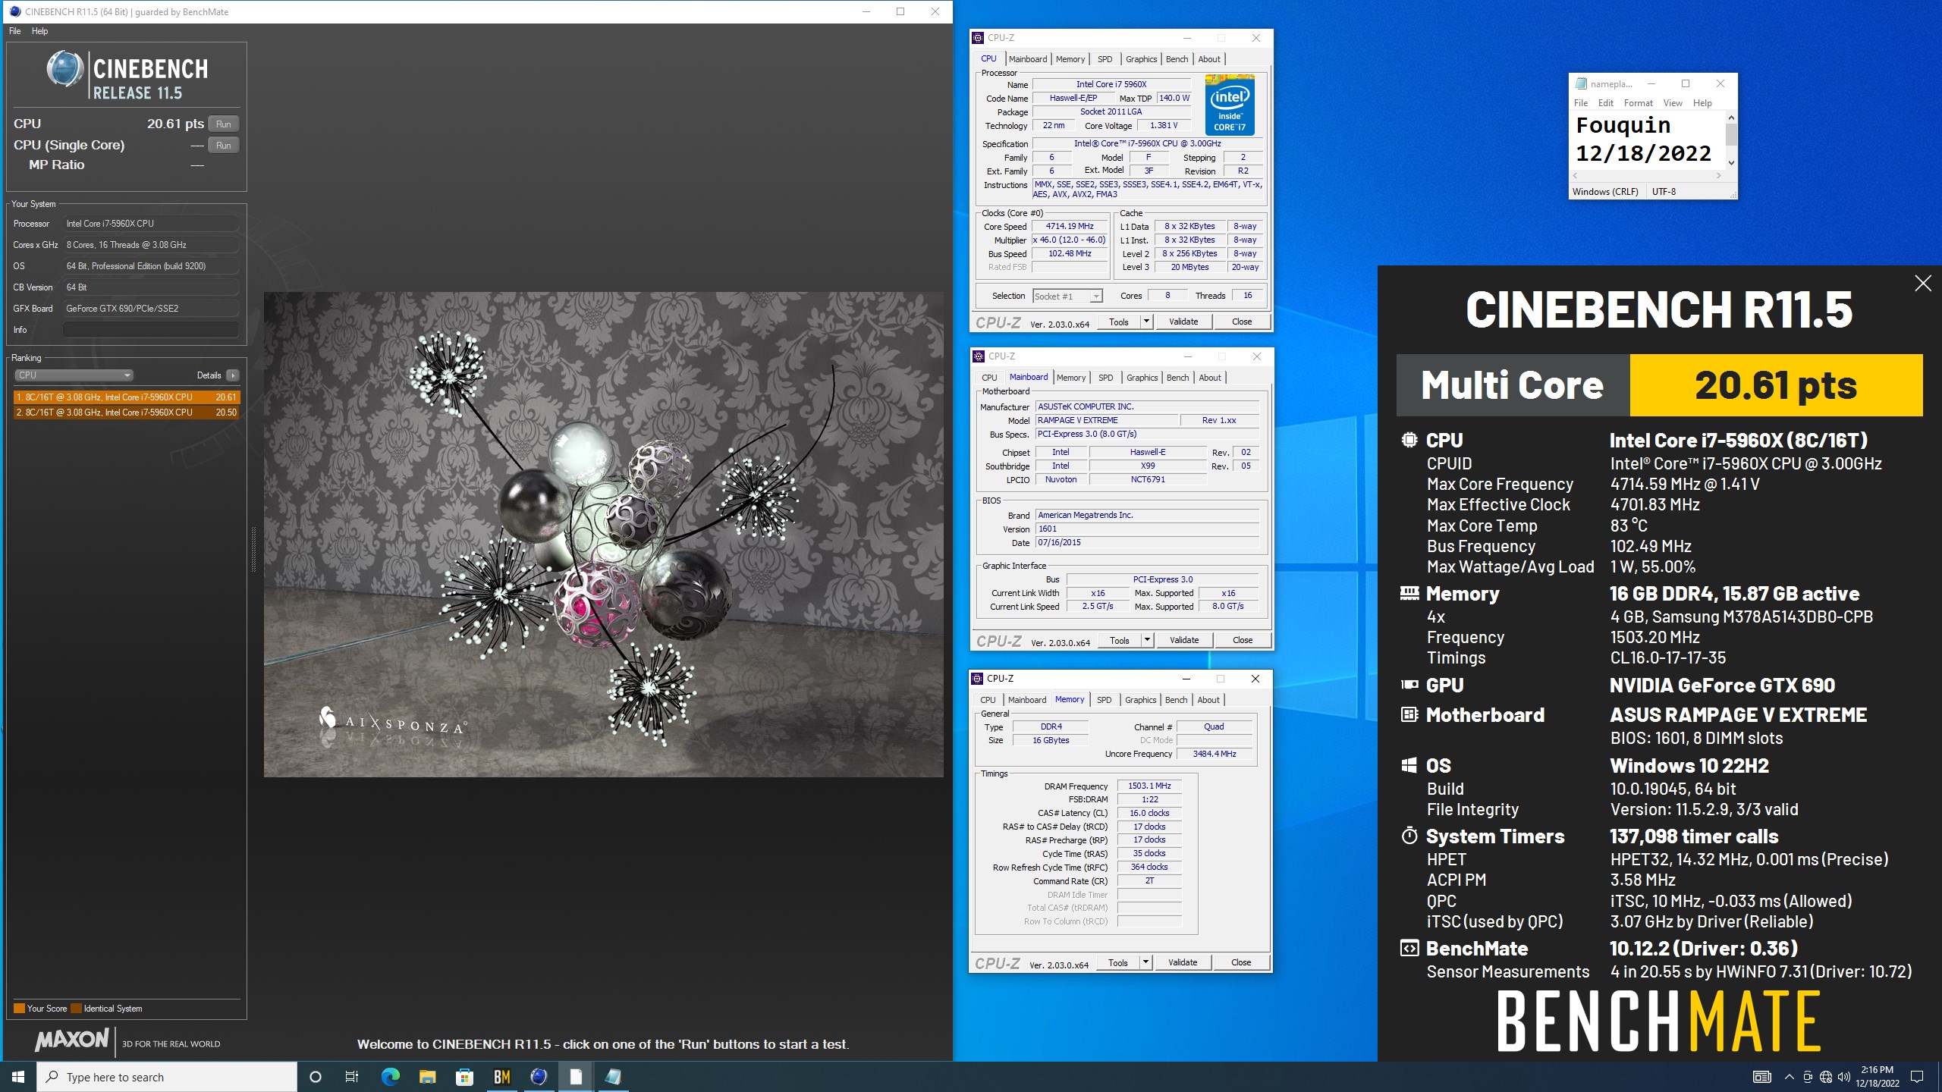Open Bench tab in top CPU-Z window

click(x=1177, y=59)
